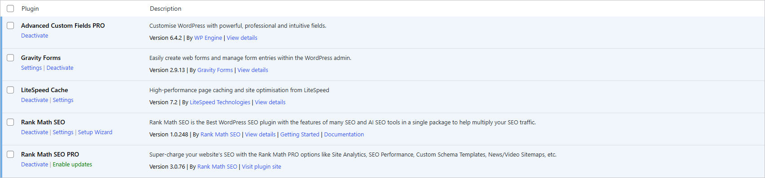
Task: Click the LiteSpeed Cache plugin name
Action: [x=44, y=90]
